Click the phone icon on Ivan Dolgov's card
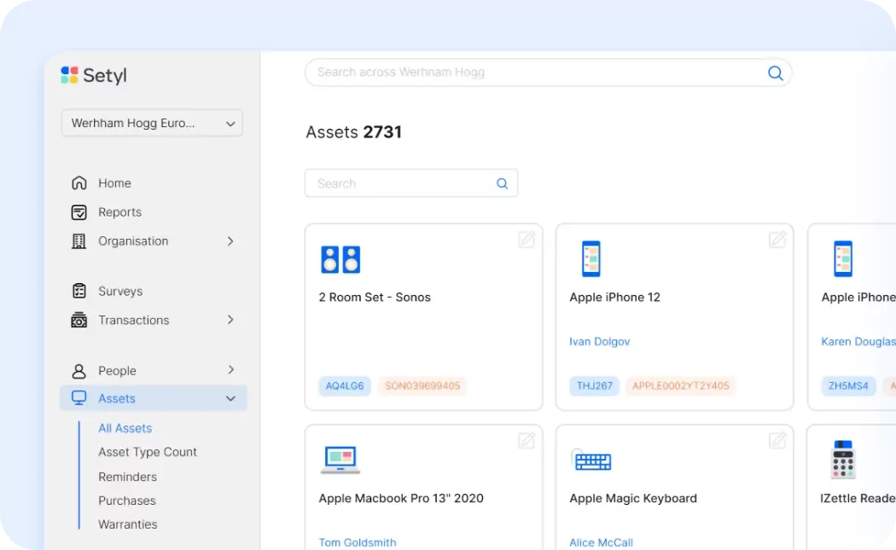Image resolution: width=896 pixels, height=550 pixels. pos(591,258)
